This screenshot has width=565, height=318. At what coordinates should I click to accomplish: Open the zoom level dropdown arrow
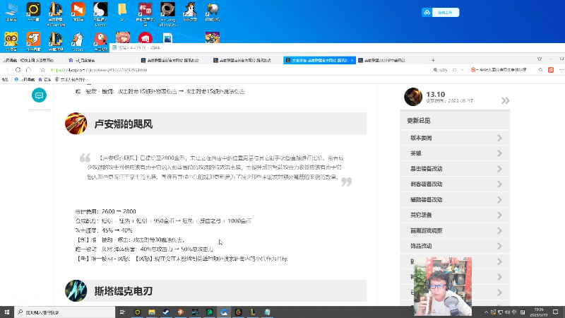click(x=463, y=70)
